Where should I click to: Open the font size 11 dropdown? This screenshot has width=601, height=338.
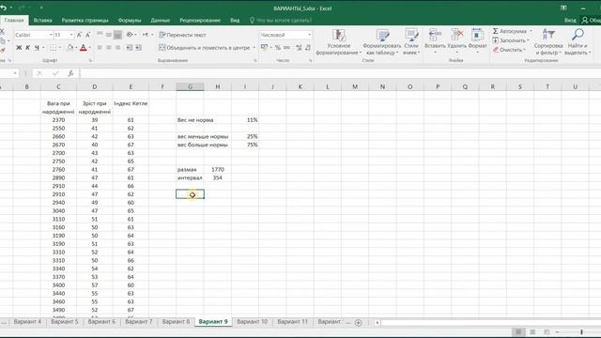point(71,35)
